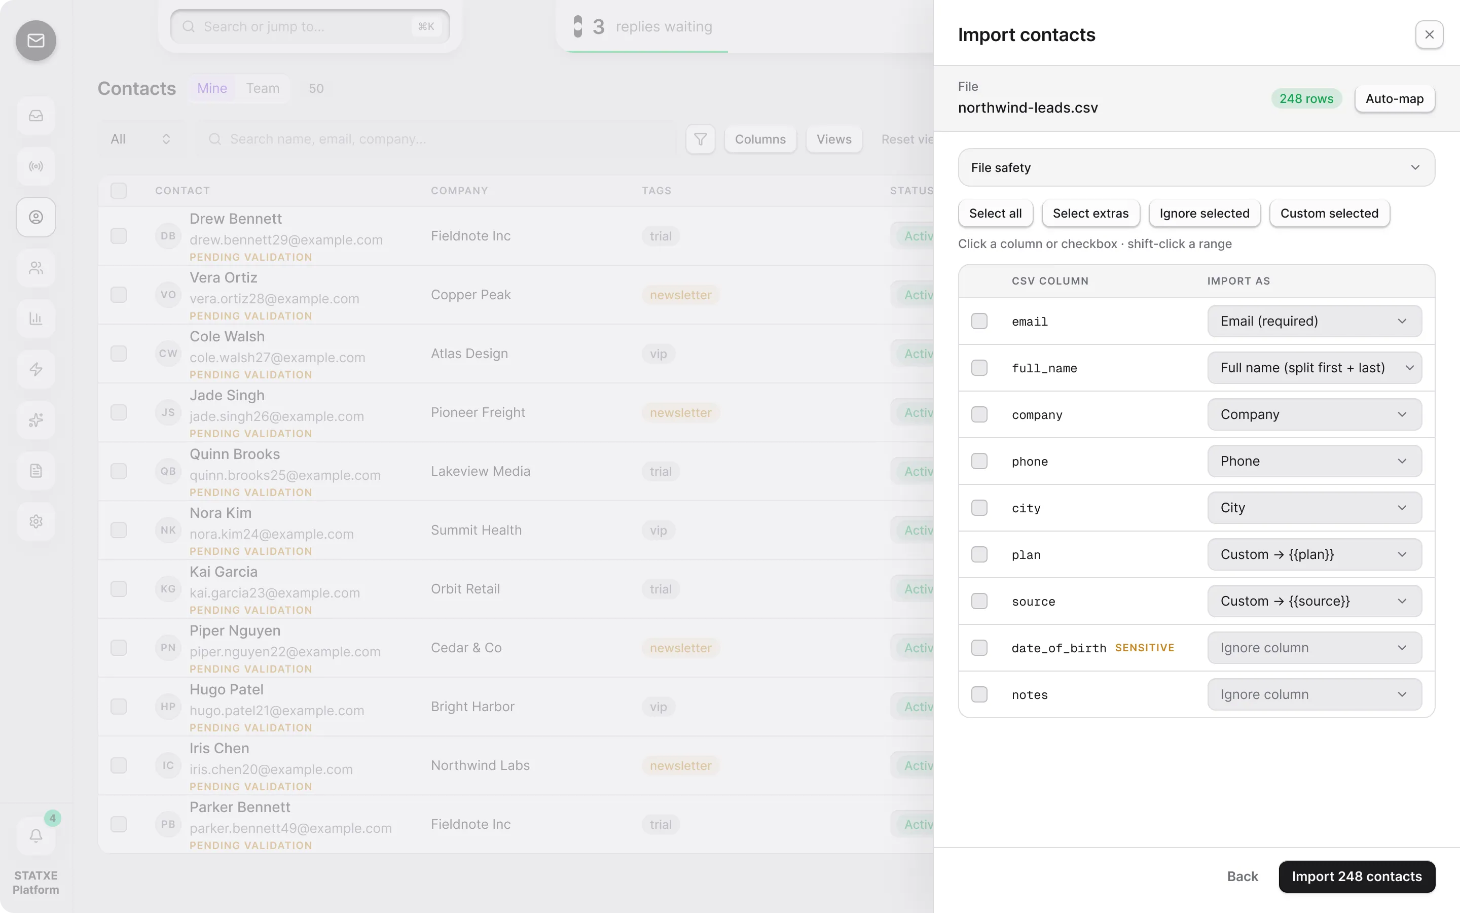1460x913 pixels.
Task: Check the full_name column checkbox
Action: 979,368
